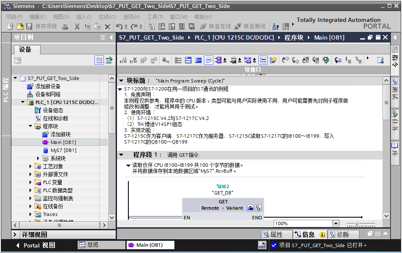Create a new project via toolbar icon

point(10,26)
